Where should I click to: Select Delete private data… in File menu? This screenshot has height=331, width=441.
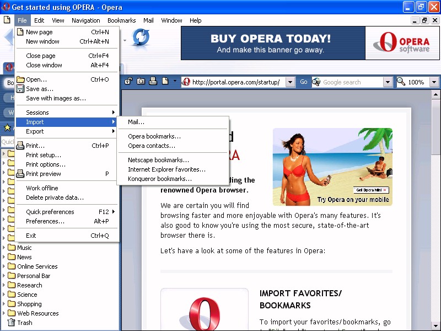click(x=67, y=197)
